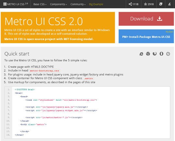Expand the Components dropdown menu
Image resolution: width=175 pixels, height=141 pixels.
click(58, 4)
